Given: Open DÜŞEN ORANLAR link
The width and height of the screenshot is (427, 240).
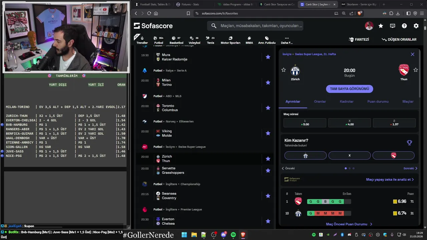Looking at the screenshot, I should point(399,39).
